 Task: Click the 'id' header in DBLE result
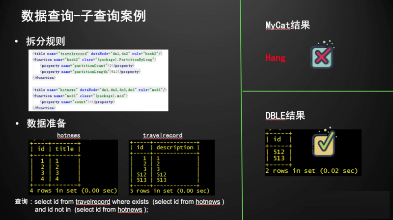277,139
